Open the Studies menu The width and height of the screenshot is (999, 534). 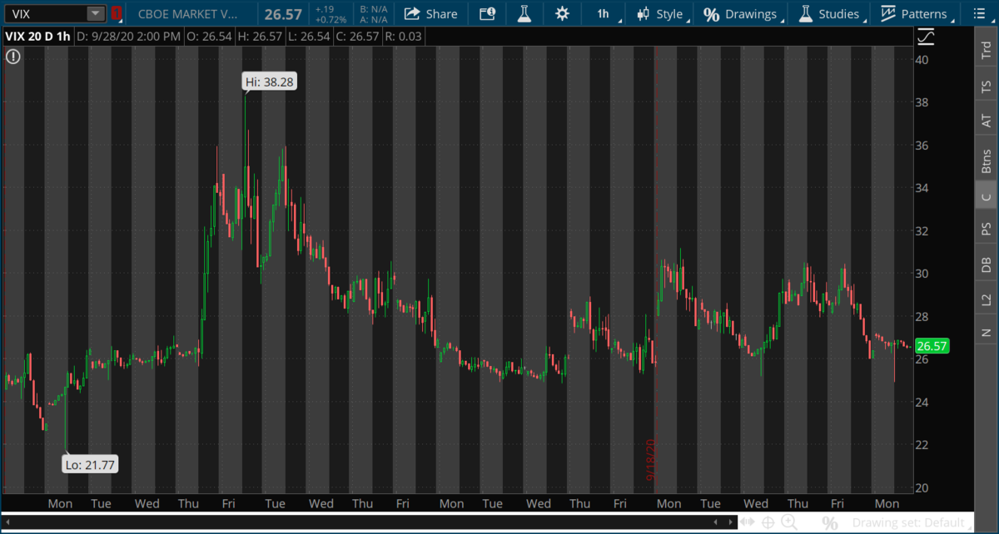[x=828, y=14]
